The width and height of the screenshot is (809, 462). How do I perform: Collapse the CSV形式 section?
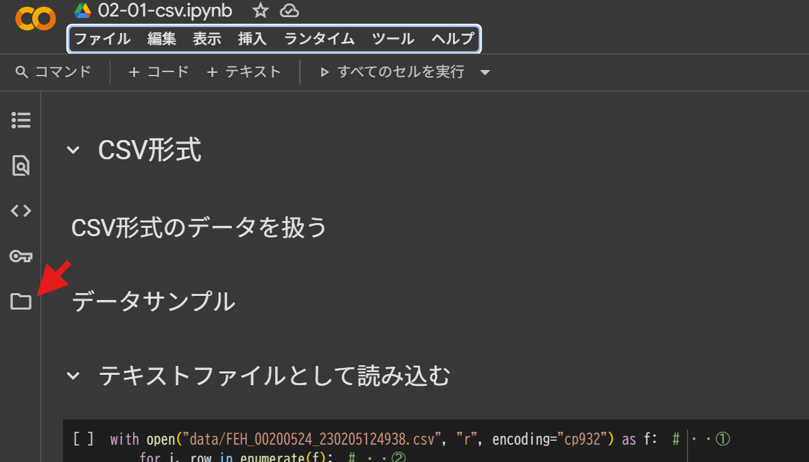pyautogui.click(x=73, y=150)
